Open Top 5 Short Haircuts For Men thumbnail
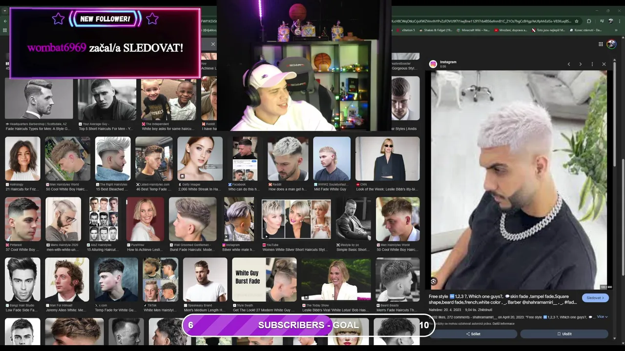Image resolution: width=625 pixels, height=351 pixels. pos(107,98)
